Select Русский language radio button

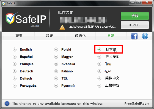click(x=56, y=86)
